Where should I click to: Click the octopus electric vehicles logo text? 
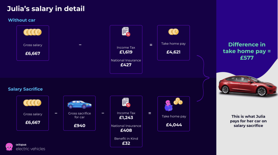coord(30,147)
